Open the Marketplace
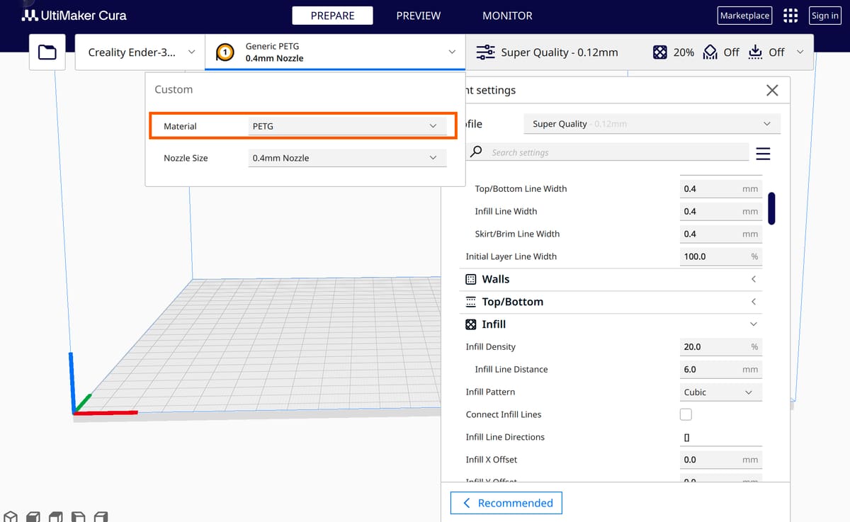The height and width of the screenshot is (522, 850). click(744, 16)
